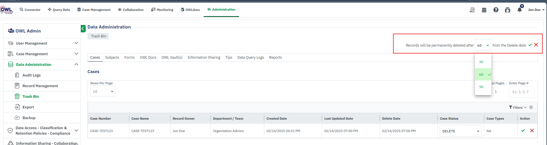The image size is (547, 145).
Task: Cancel retention period with red X
Action: (536, 45)
